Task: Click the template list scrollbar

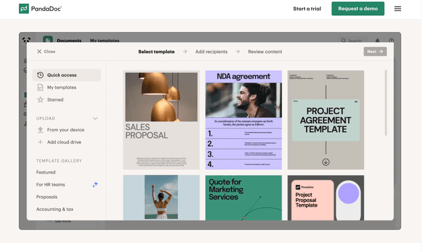Action: point(386,103)
